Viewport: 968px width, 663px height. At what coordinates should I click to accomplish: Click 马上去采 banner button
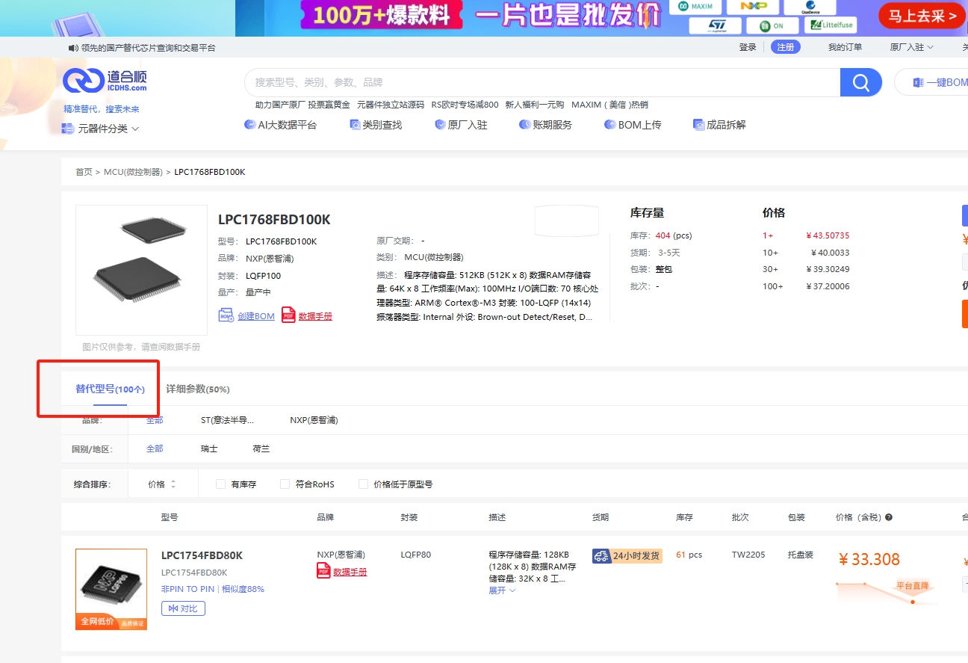(x=922, y=16)
